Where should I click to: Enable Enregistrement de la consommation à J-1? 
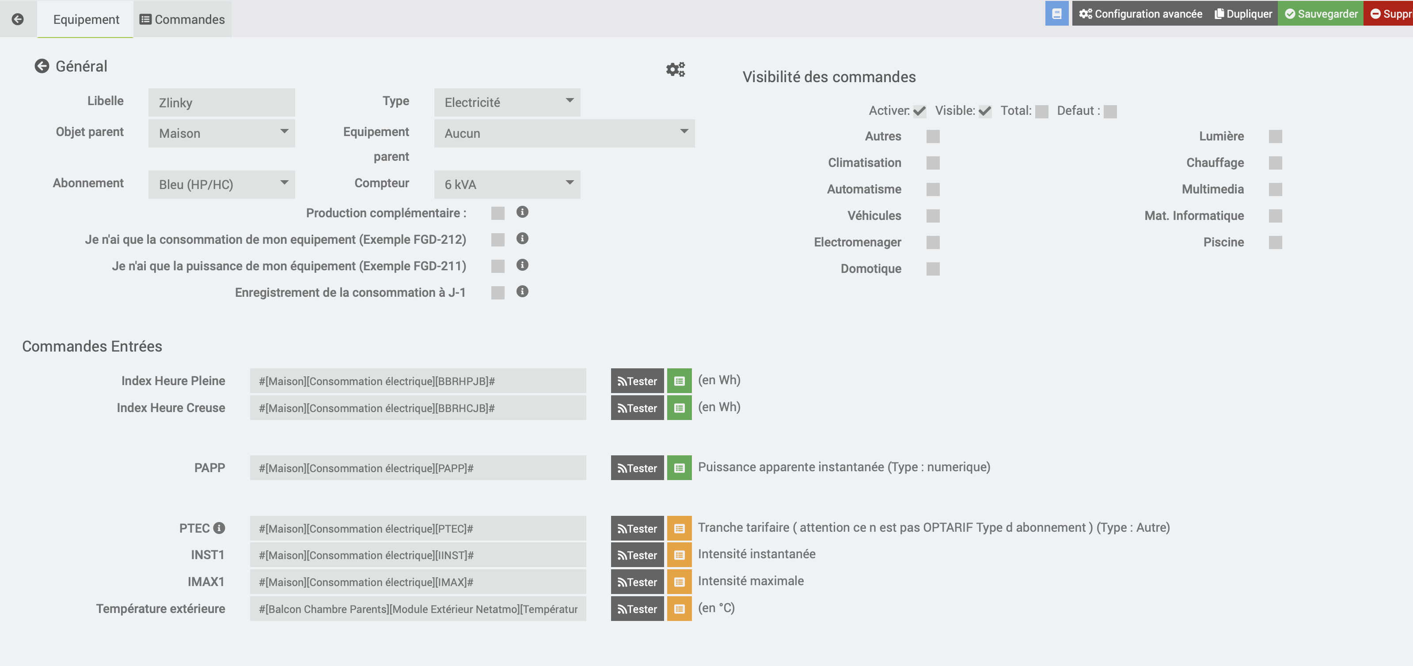pyautogui.click(x=498, y=293)
